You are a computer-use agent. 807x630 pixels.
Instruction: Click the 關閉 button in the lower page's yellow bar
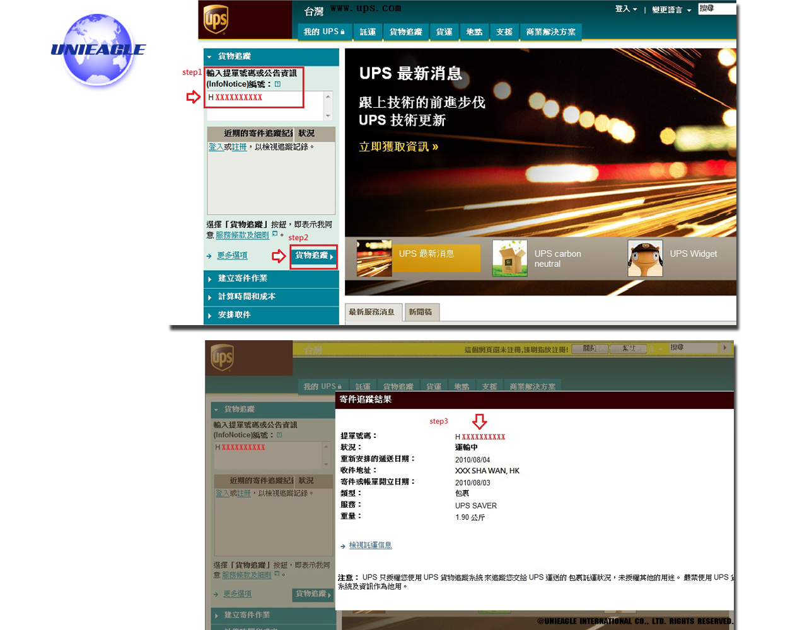(589, 348)
